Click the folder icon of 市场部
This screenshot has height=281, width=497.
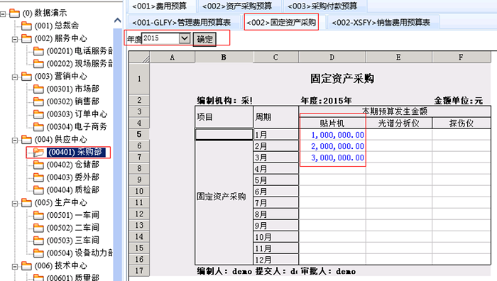(x=38, y=89)
